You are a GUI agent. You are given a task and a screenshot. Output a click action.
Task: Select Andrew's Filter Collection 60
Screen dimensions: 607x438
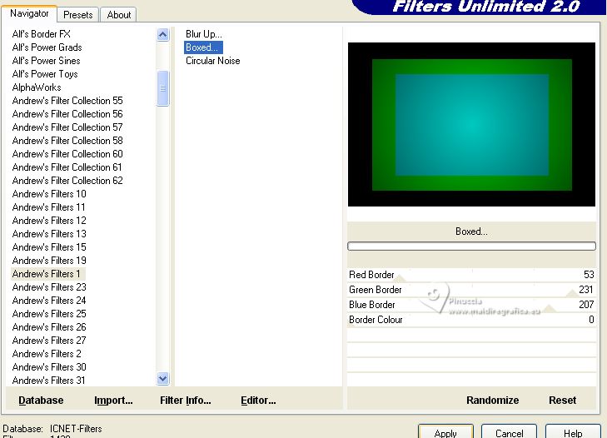pos(67,154)
